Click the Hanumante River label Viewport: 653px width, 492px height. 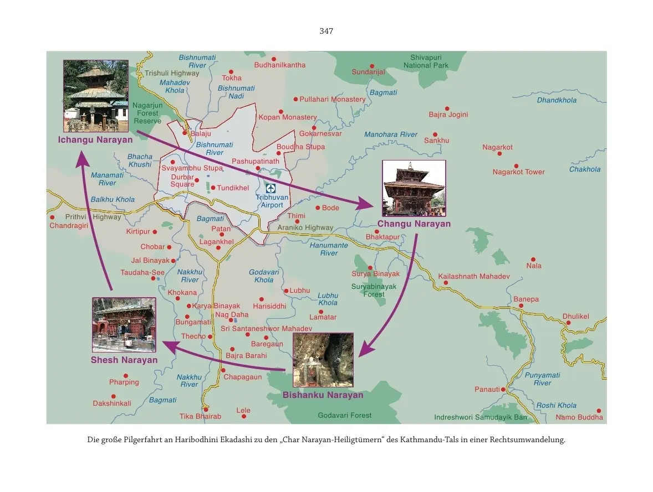point(329,249)
